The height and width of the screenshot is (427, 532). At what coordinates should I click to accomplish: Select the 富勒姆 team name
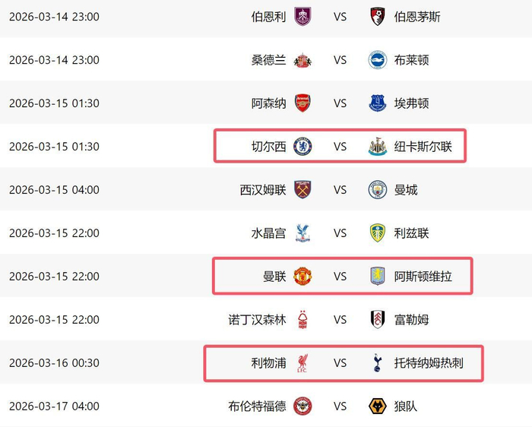tap(411, 320)
